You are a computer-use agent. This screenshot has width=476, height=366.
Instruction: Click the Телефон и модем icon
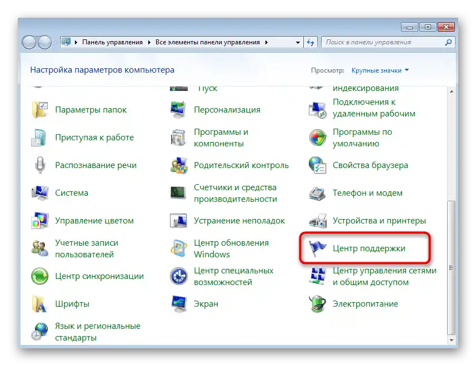317,194
